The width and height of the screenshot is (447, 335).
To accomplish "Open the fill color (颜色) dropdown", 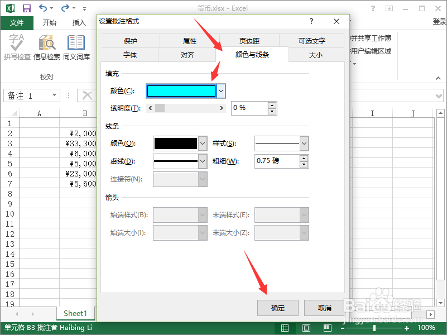I will [x=220, y=90].
